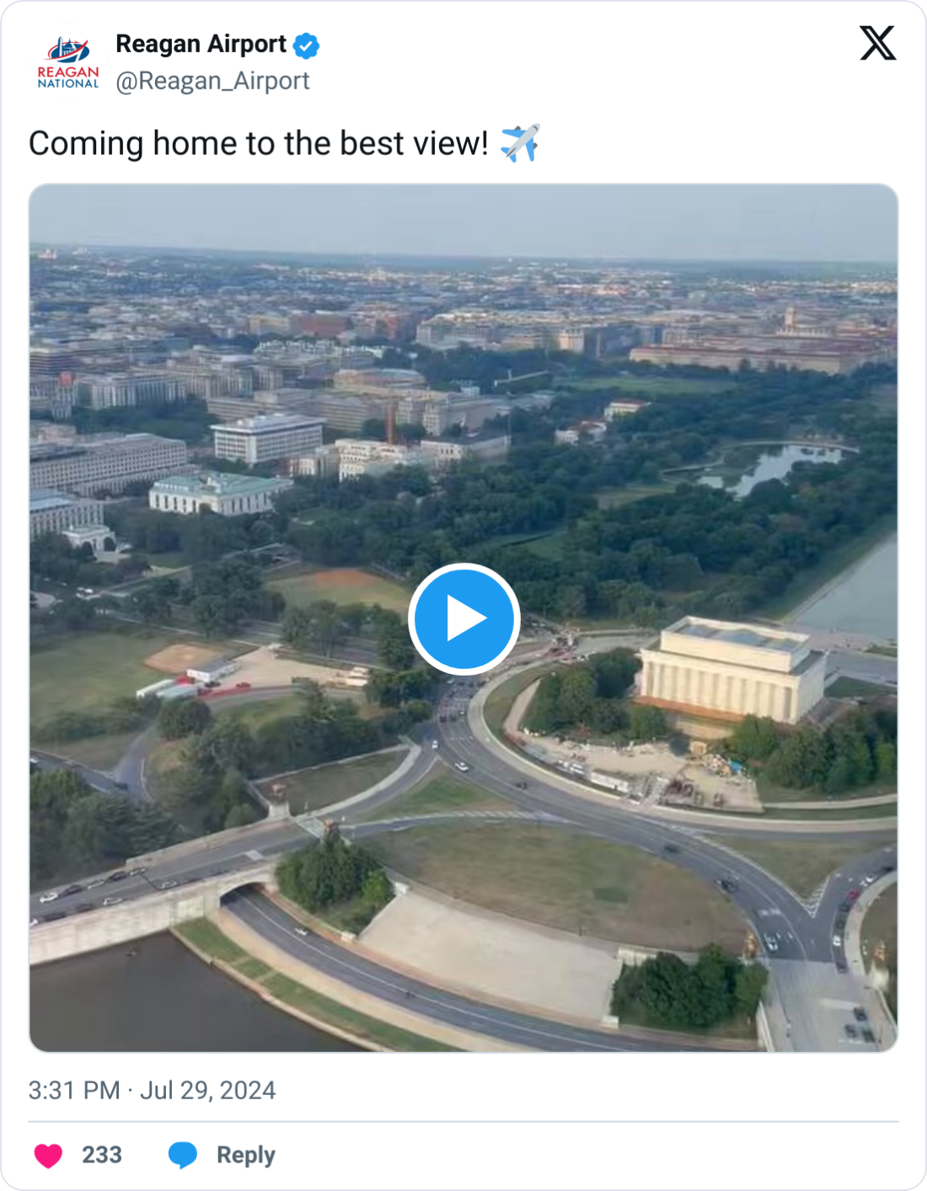Click the 'Coming home to the best view!' text

[x=259, y=144]
